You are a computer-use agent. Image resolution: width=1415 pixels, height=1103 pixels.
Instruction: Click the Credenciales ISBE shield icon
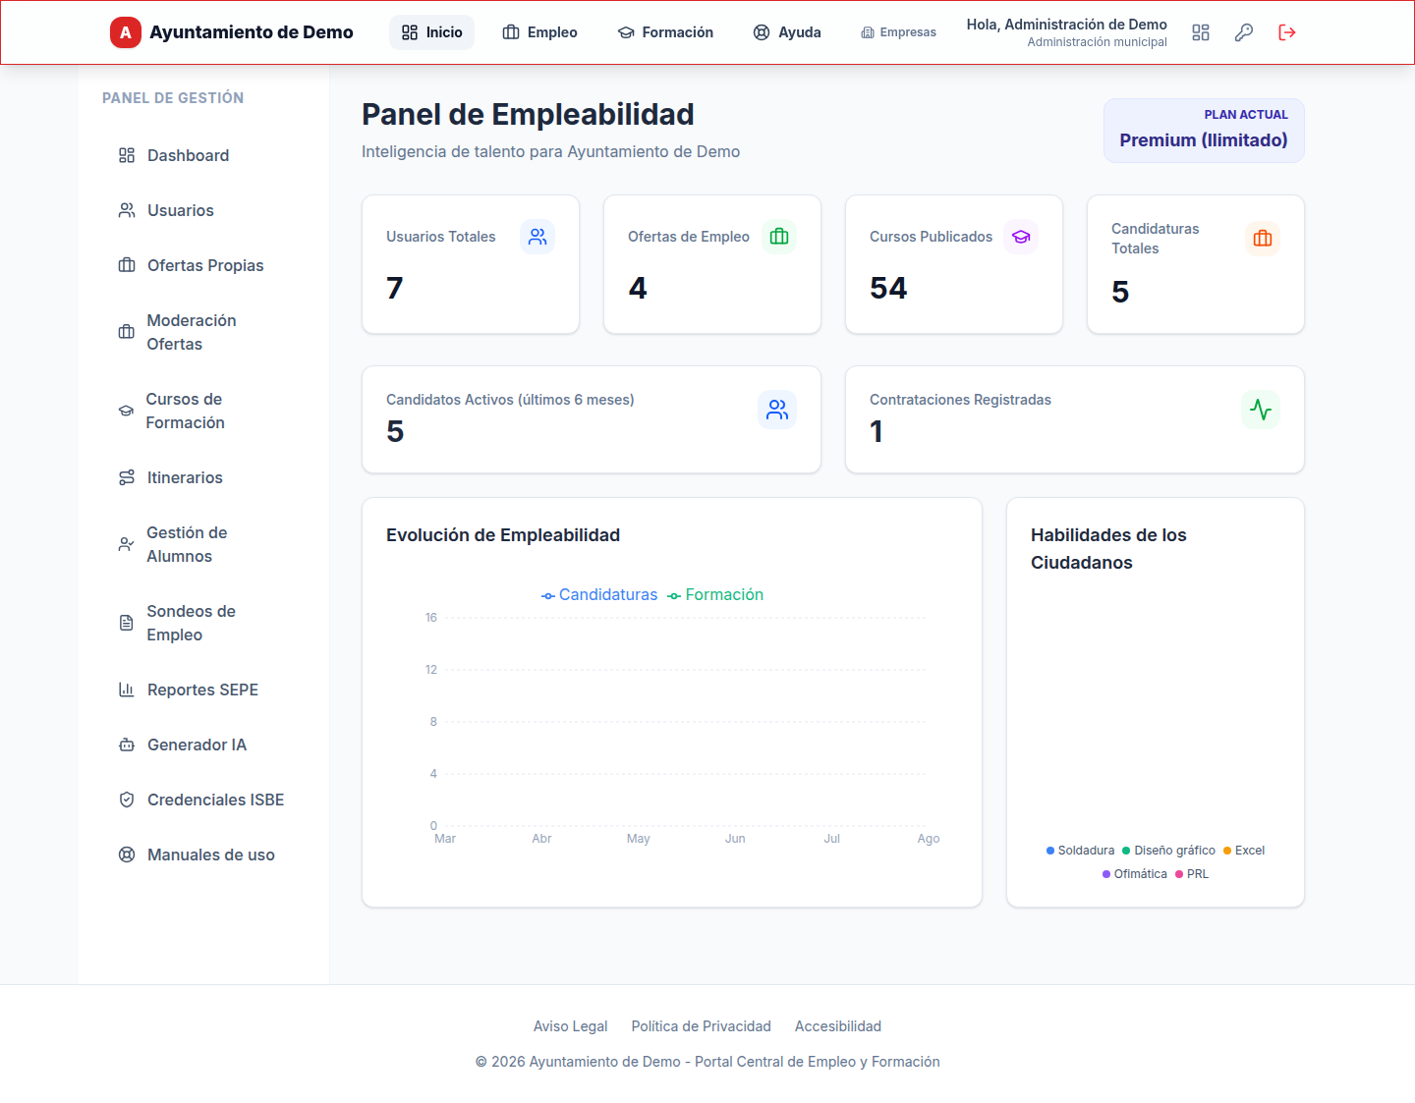127,800
